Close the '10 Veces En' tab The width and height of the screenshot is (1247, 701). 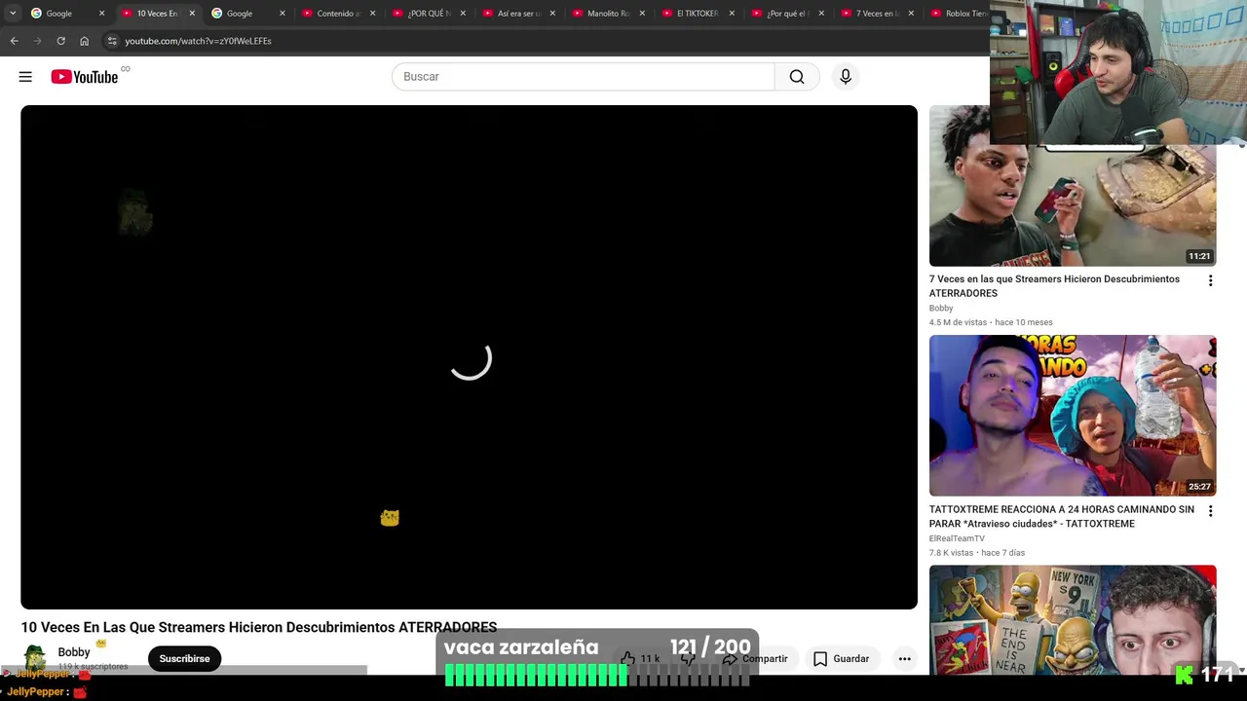coord(192,14)
